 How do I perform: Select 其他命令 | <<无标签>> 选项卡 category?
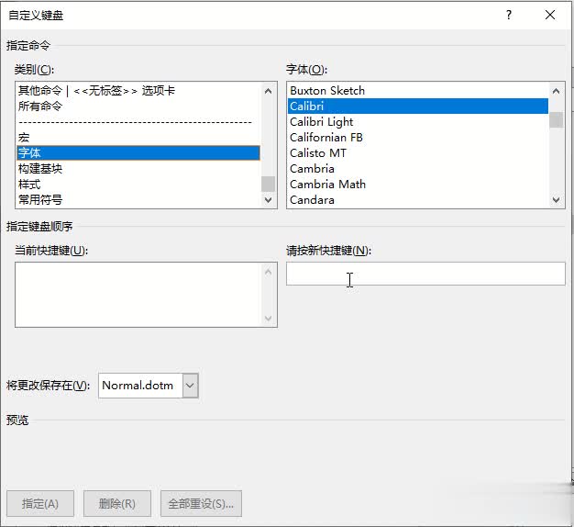click(138, 91)
